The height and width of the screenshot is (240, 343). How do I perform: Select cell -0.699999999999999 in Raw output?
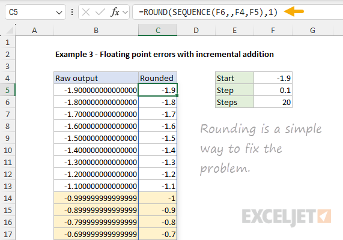click(96, 235)
